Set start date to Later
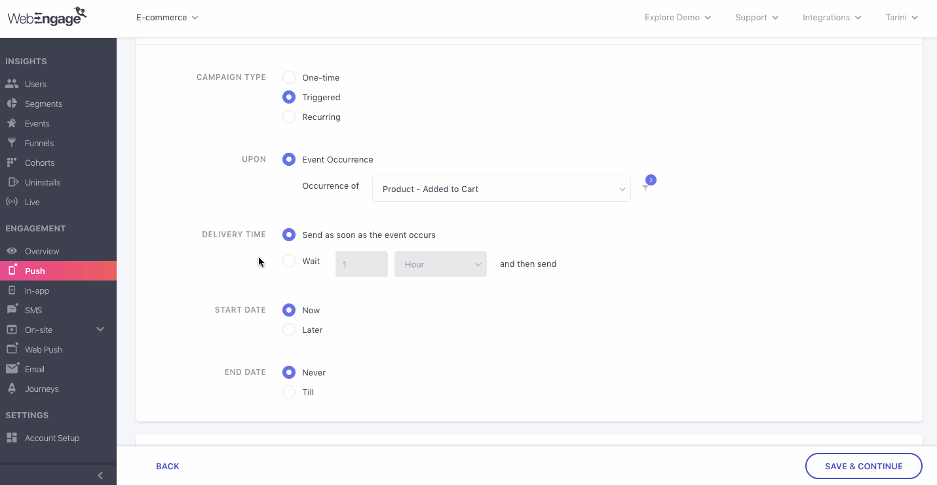Image resolution: width=937 pixels, height=485 pixels. (x=289, y=330)
